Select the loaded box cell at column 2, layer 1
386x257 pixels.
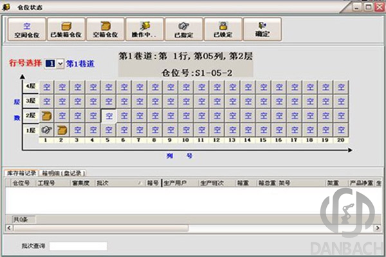click(x=62, y=130)
